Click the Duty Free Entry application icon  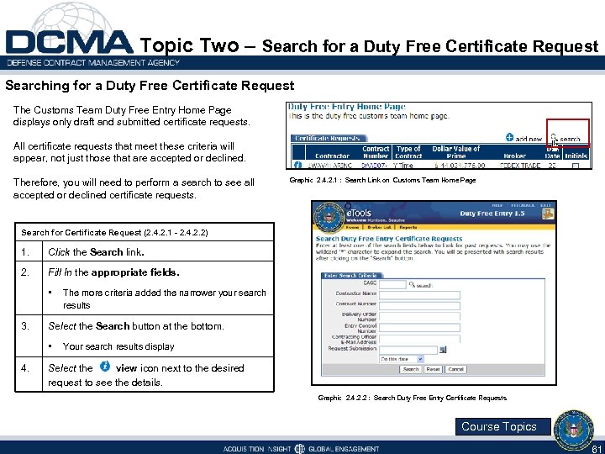coord(548,214)
